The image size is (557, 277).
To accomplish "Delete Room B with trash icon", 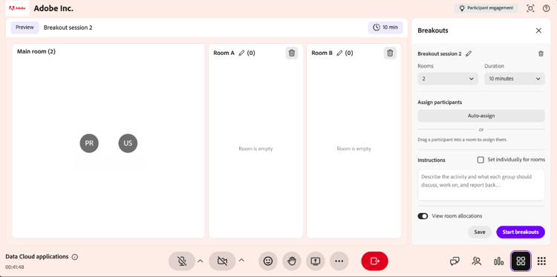I will tap(390, 53).
